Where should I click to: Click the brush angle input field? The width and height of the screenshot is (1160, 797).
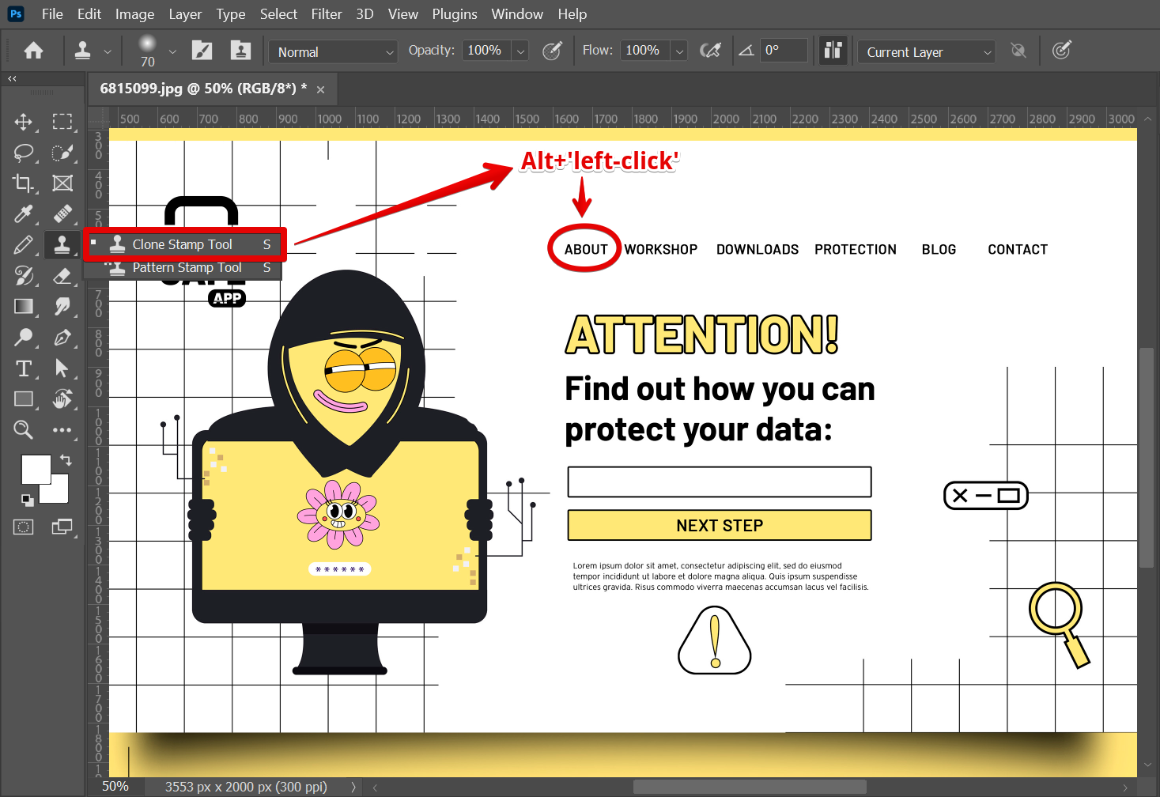point(783,51)
